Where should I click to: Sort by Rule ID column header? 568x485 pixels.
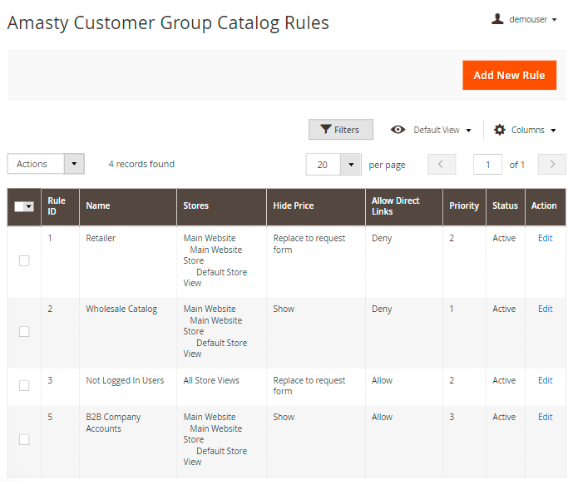57,205
